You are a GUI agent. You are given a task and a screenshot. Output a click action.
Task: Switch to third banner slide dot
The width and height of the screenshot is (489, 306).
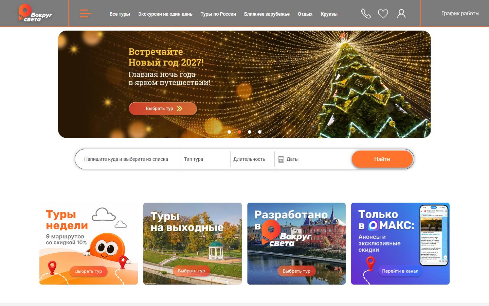[x=250, y=132]
